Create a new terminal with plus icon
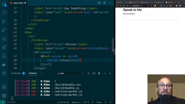 88,73
